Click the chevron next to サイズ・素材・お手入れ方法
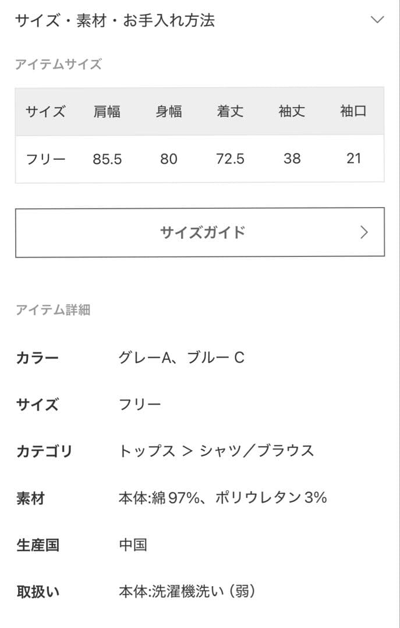 pyautogui.click(x=377, y=20)
